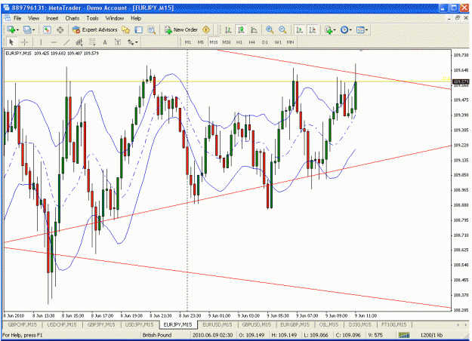This screenshot has height=341, width=472.
Task: Switch timeframe to H4
Action: 252,42
